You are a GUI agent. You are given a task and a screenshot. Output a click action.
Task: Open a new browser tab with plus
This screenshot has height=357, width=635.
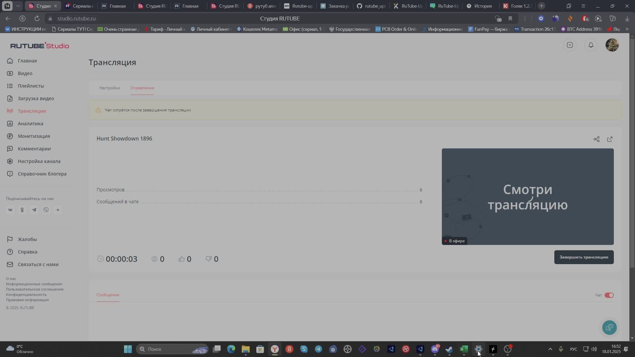[541, 6]
